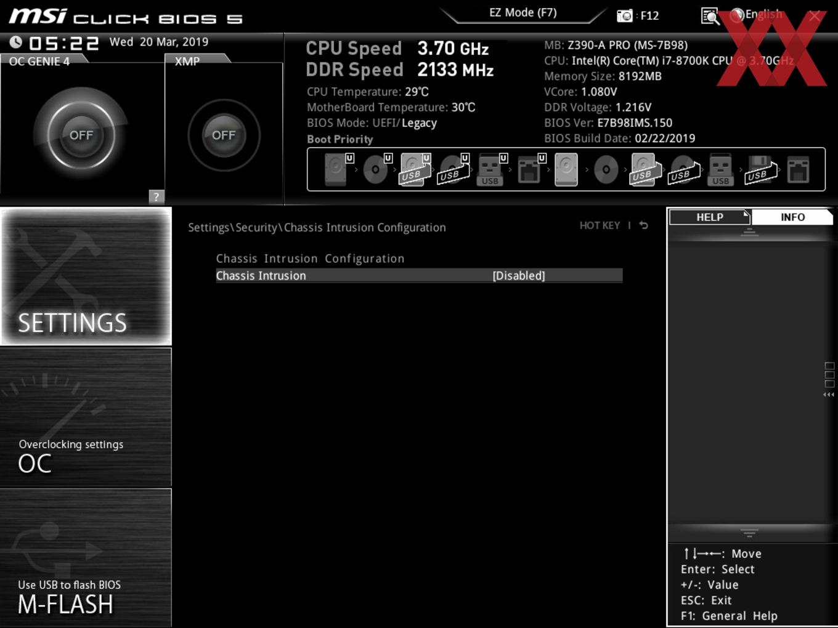Select the XMP tab label
The image size is (838, 628).
(187, 62)
